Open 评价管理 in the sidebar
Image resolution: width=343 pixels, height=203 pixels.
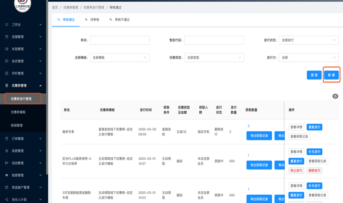coord(18,73)
